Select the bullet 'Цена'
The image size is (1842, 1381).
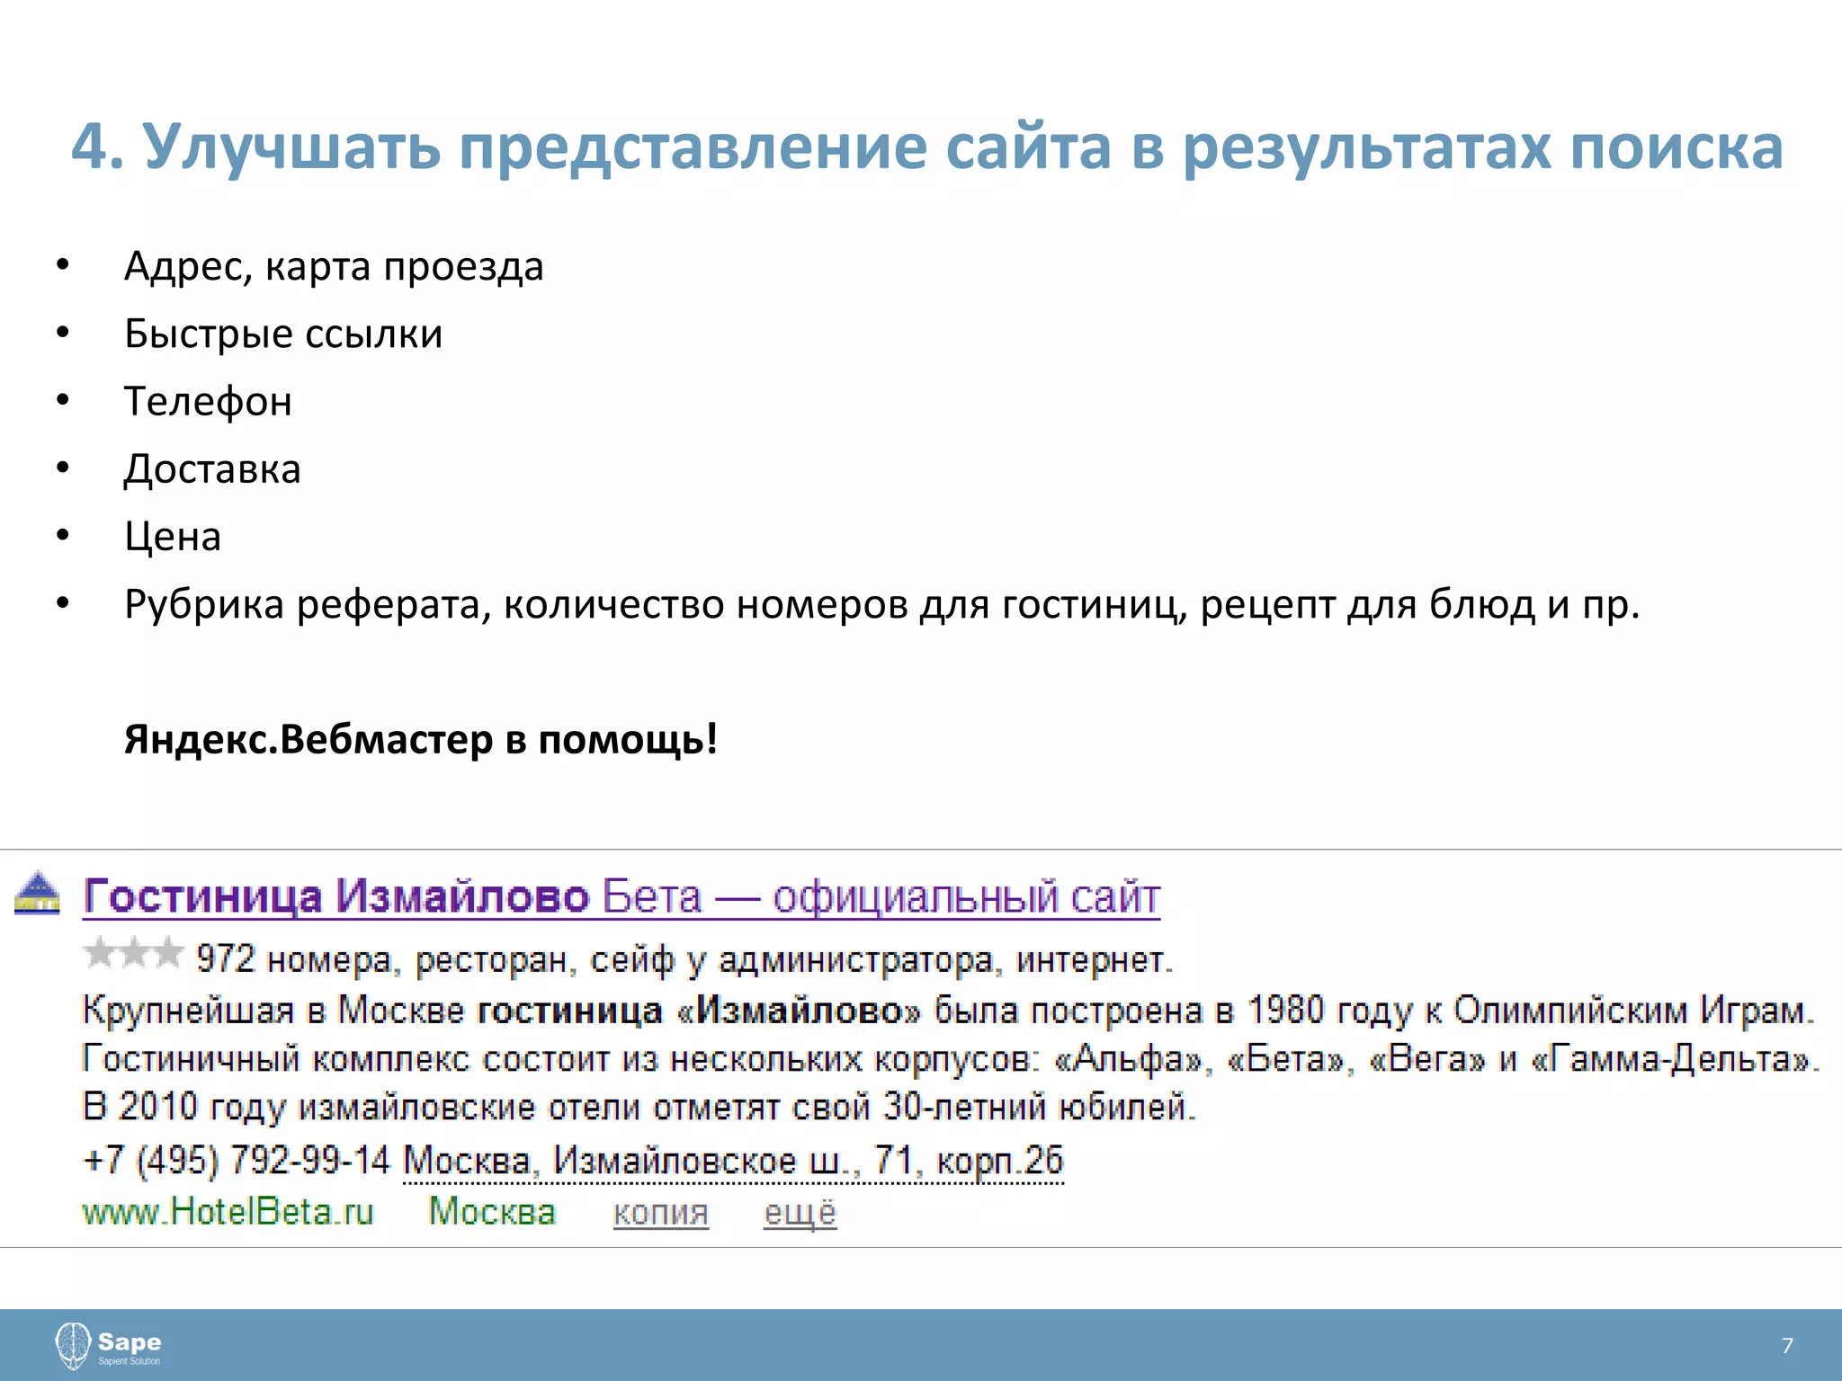click(x=173, y=537)
